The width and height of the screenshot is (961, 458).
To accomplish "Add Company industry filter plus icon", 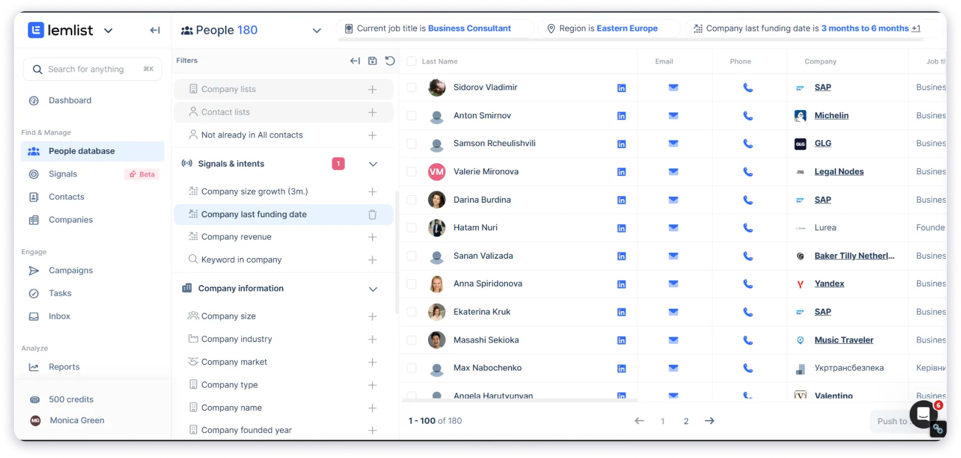I will (373, 339).
